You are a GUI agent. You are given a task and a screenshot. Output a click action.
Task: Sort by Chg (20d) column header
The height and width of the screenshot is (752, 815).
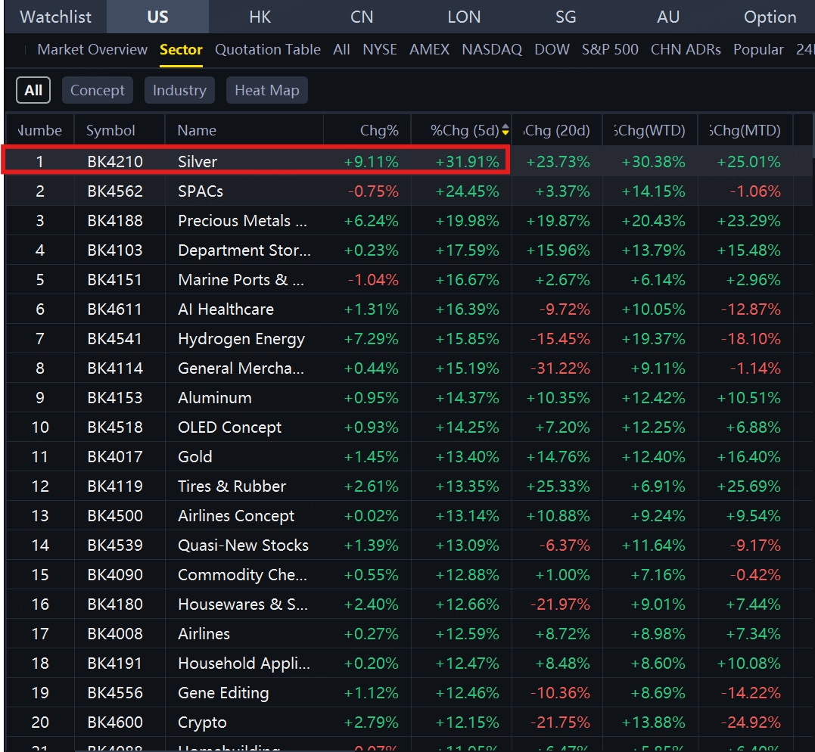tap(557, 130)
